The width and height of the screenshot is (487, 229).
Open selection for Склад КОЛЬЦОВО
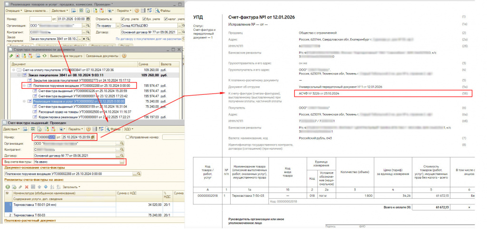179,26
